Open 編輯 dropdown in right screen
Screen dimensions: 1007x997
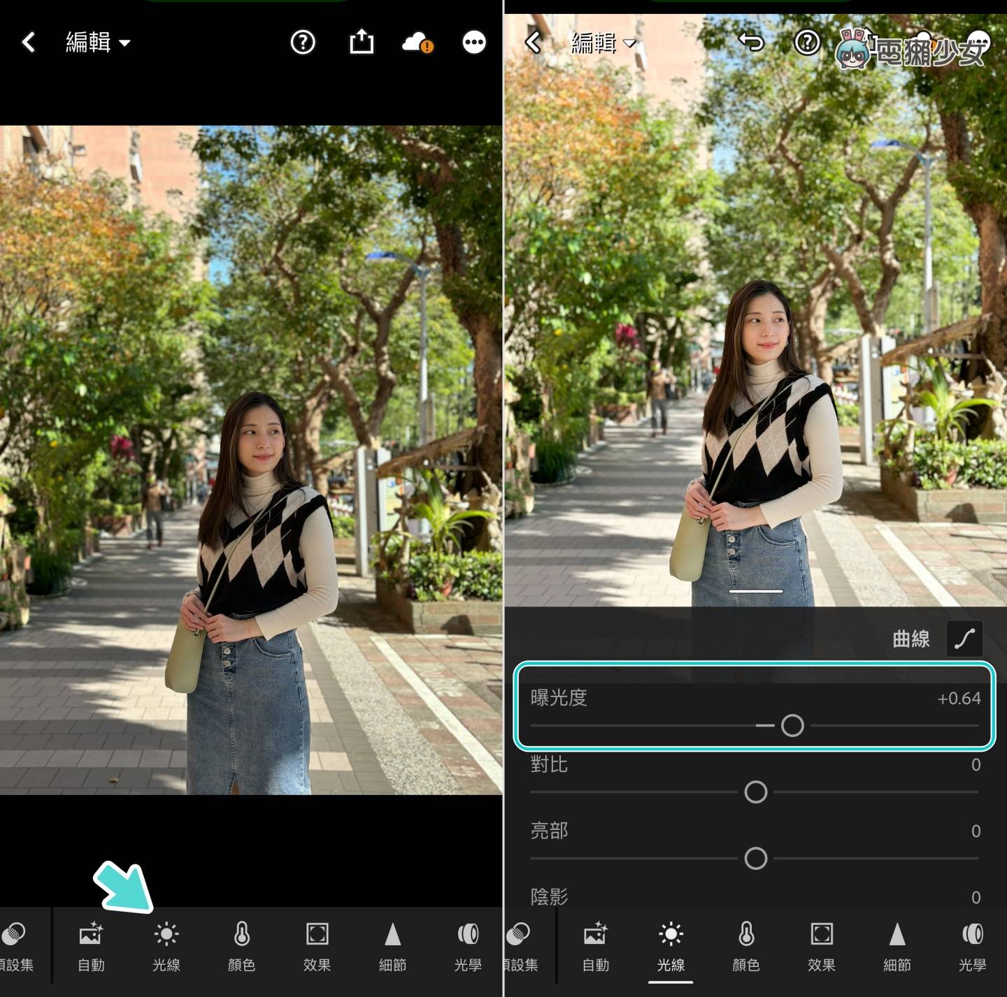[603, 43]
